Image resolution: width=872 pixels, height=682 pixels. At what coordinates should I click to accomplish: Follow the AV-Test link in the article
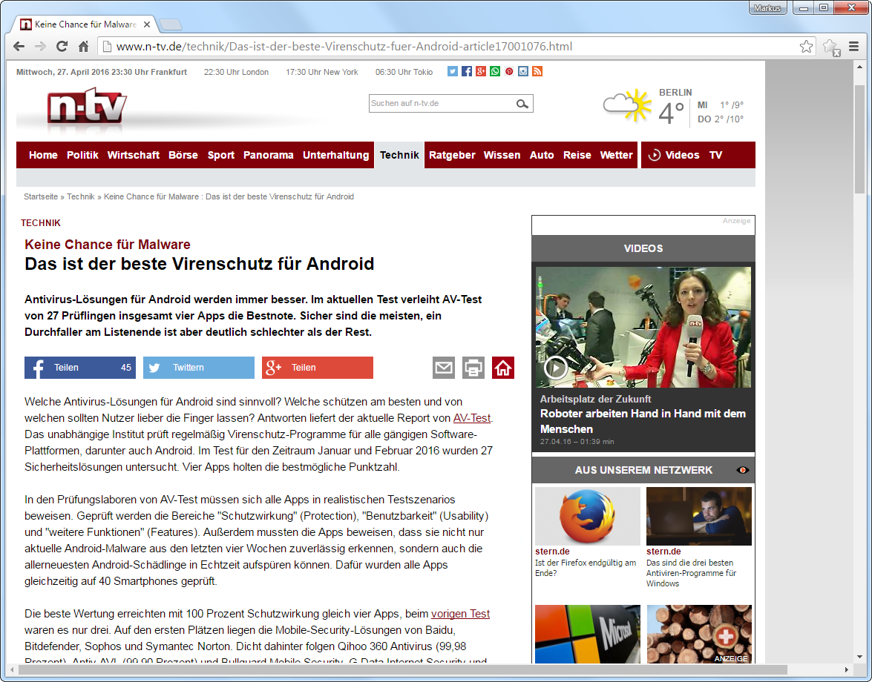(x=472, y=418)
